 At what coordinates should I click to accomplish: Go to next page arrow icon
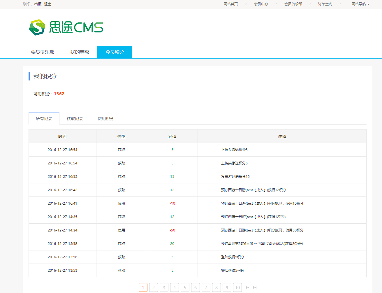[247, 287]
